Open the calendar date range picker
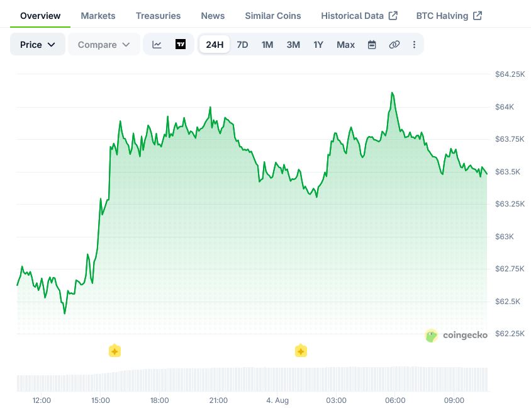531x408 pixels. click(372, 45)
